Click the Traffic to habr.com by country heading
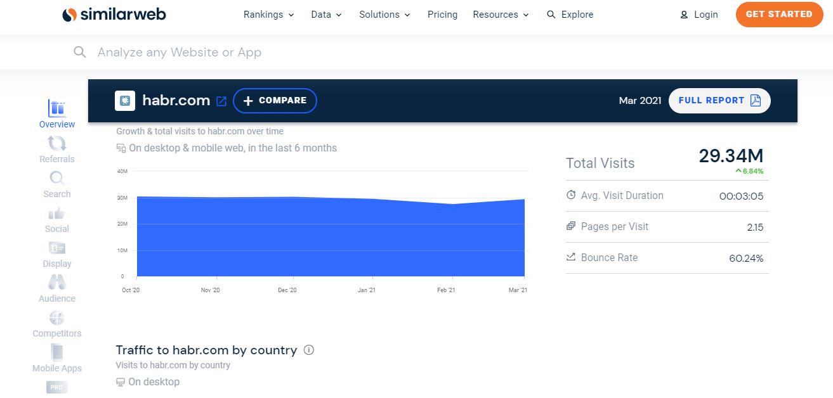This screenshot has width=833, height=398. point(206,350)
